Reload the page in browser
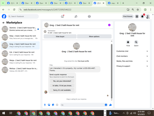Viewport: 154px width, 116px height. click(14, 10)
